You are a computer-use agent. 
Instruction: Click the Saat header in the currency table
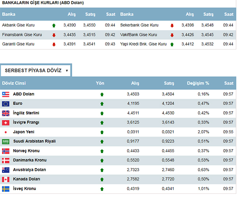(229, 83)
